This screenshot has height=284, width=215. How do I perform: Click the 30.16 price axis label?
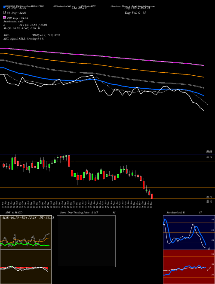point(209,197)
